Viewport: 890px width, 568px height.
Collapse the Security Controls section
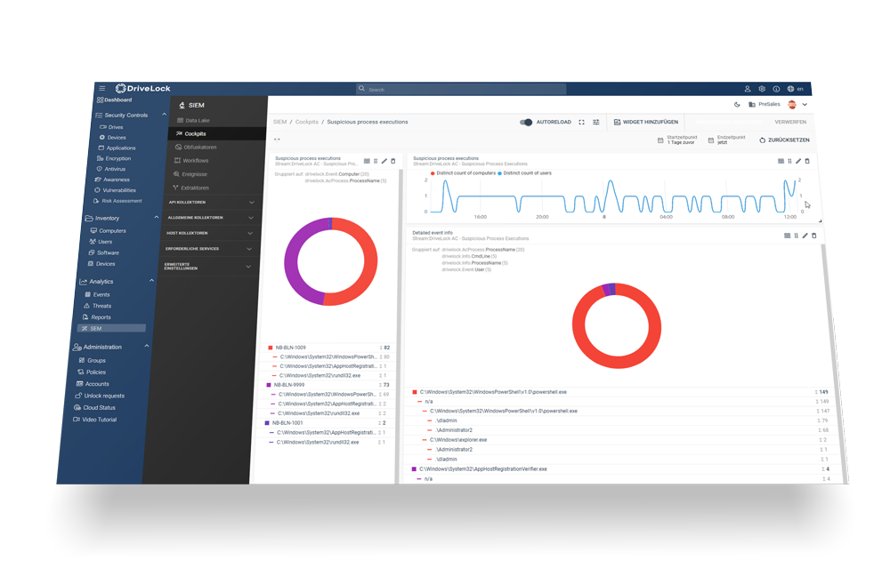tap(164, 115)
